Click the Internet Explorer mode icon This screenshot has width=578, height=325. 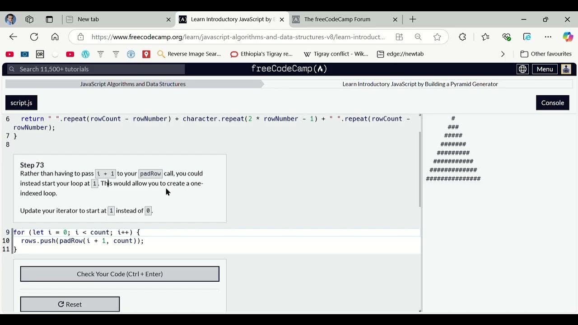527,37
